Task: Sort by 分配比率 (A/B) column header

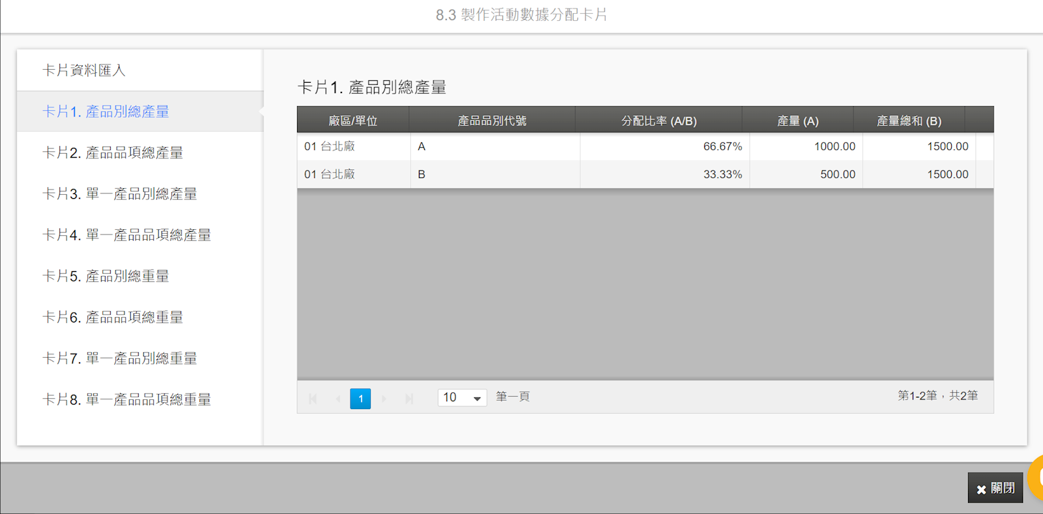Action: click(x=659, y=121)
